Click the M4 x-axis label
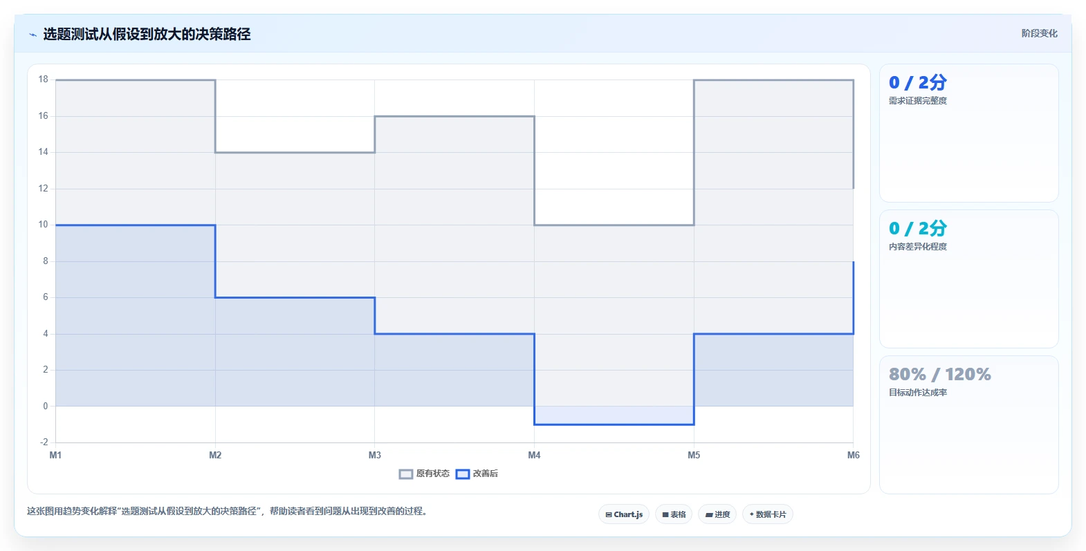 (x=534, y=455)
